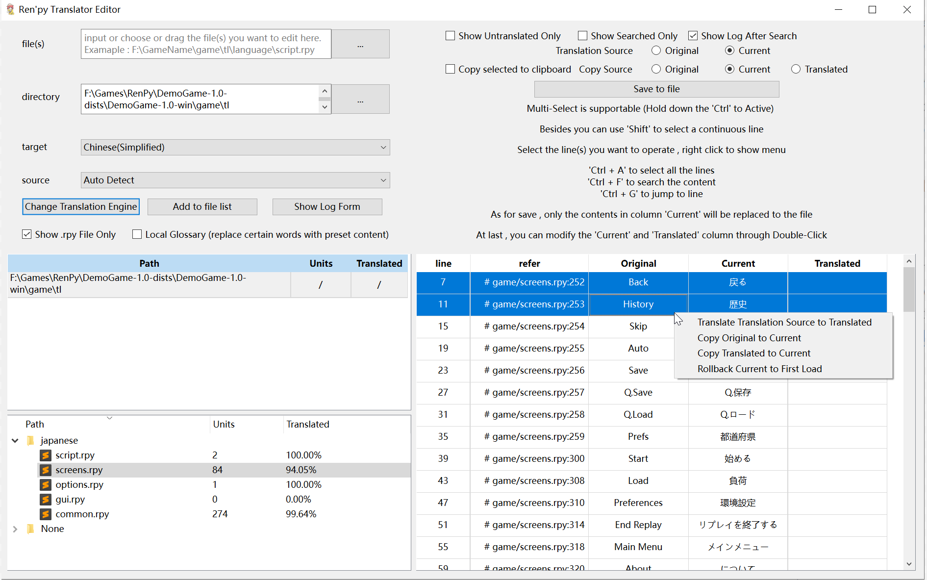This screenshot has width=927, height=580.
Task: Click the Ren'py Translator Editor app icon
Action: pyautogui.click(x=10, y=9)
